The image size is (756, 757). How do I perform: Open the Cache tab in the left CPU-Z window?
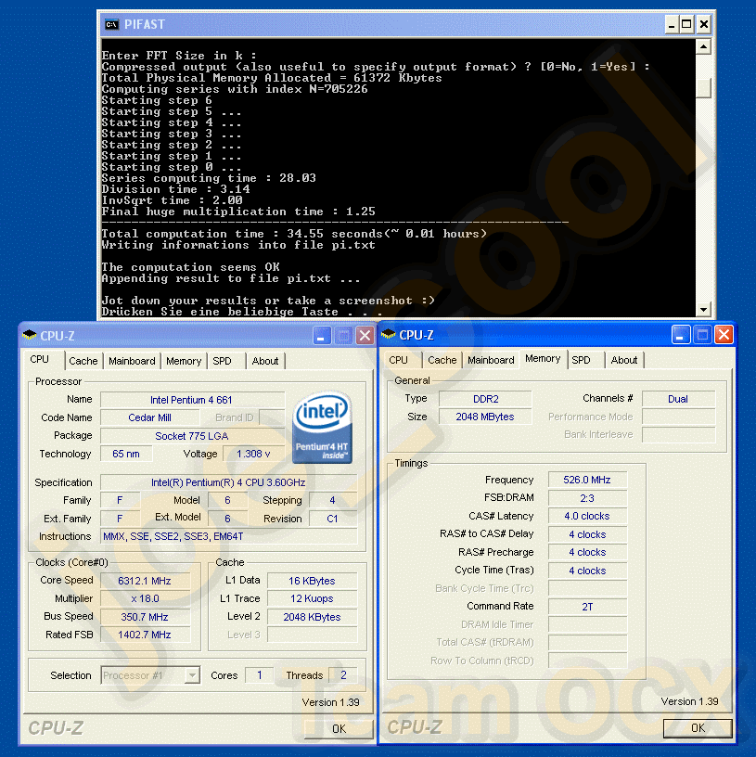tap(83, 361)
